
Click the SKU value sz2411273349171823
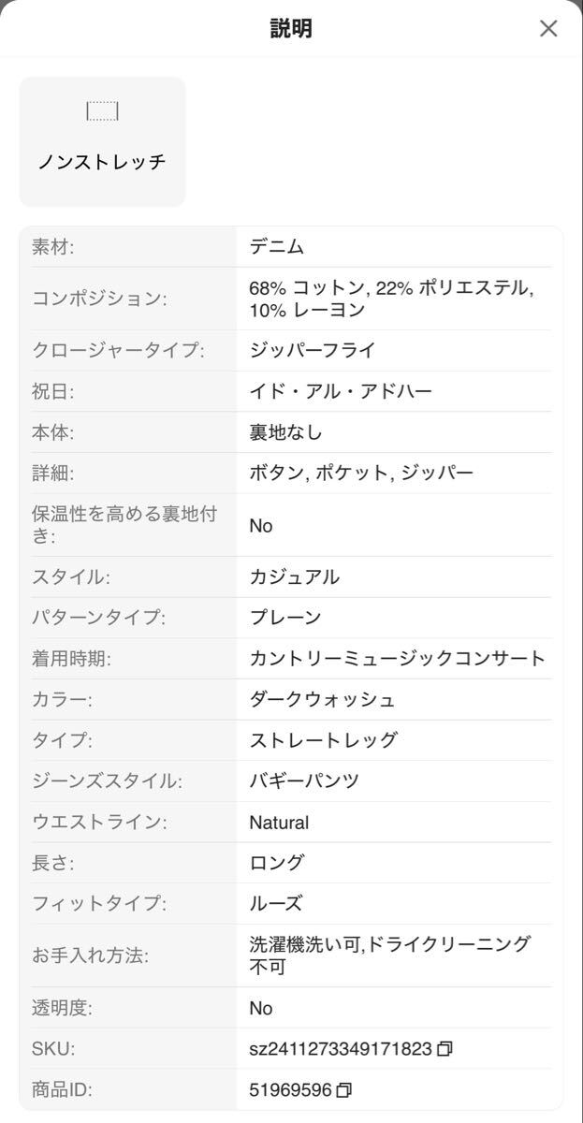[x=340, y=1049]
